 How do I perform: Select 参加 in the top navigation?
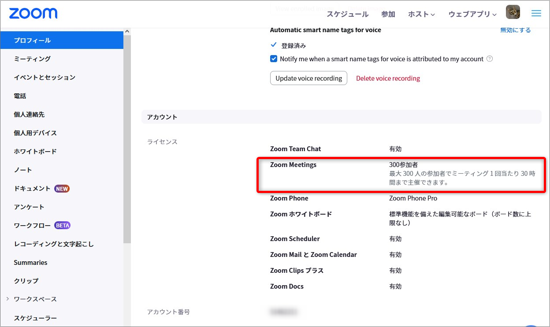point(388,14)
